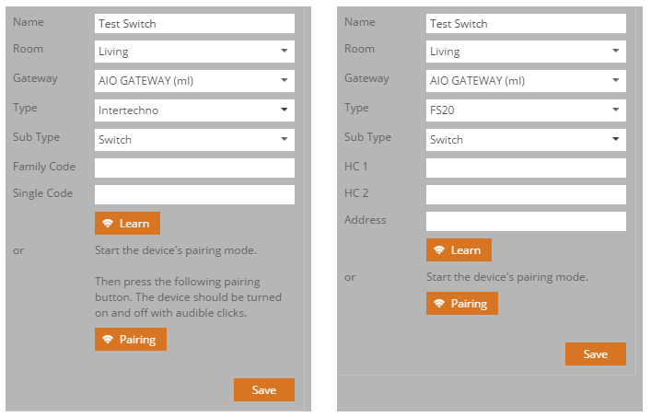Save the Intertechno switch settings

point(263,390)
